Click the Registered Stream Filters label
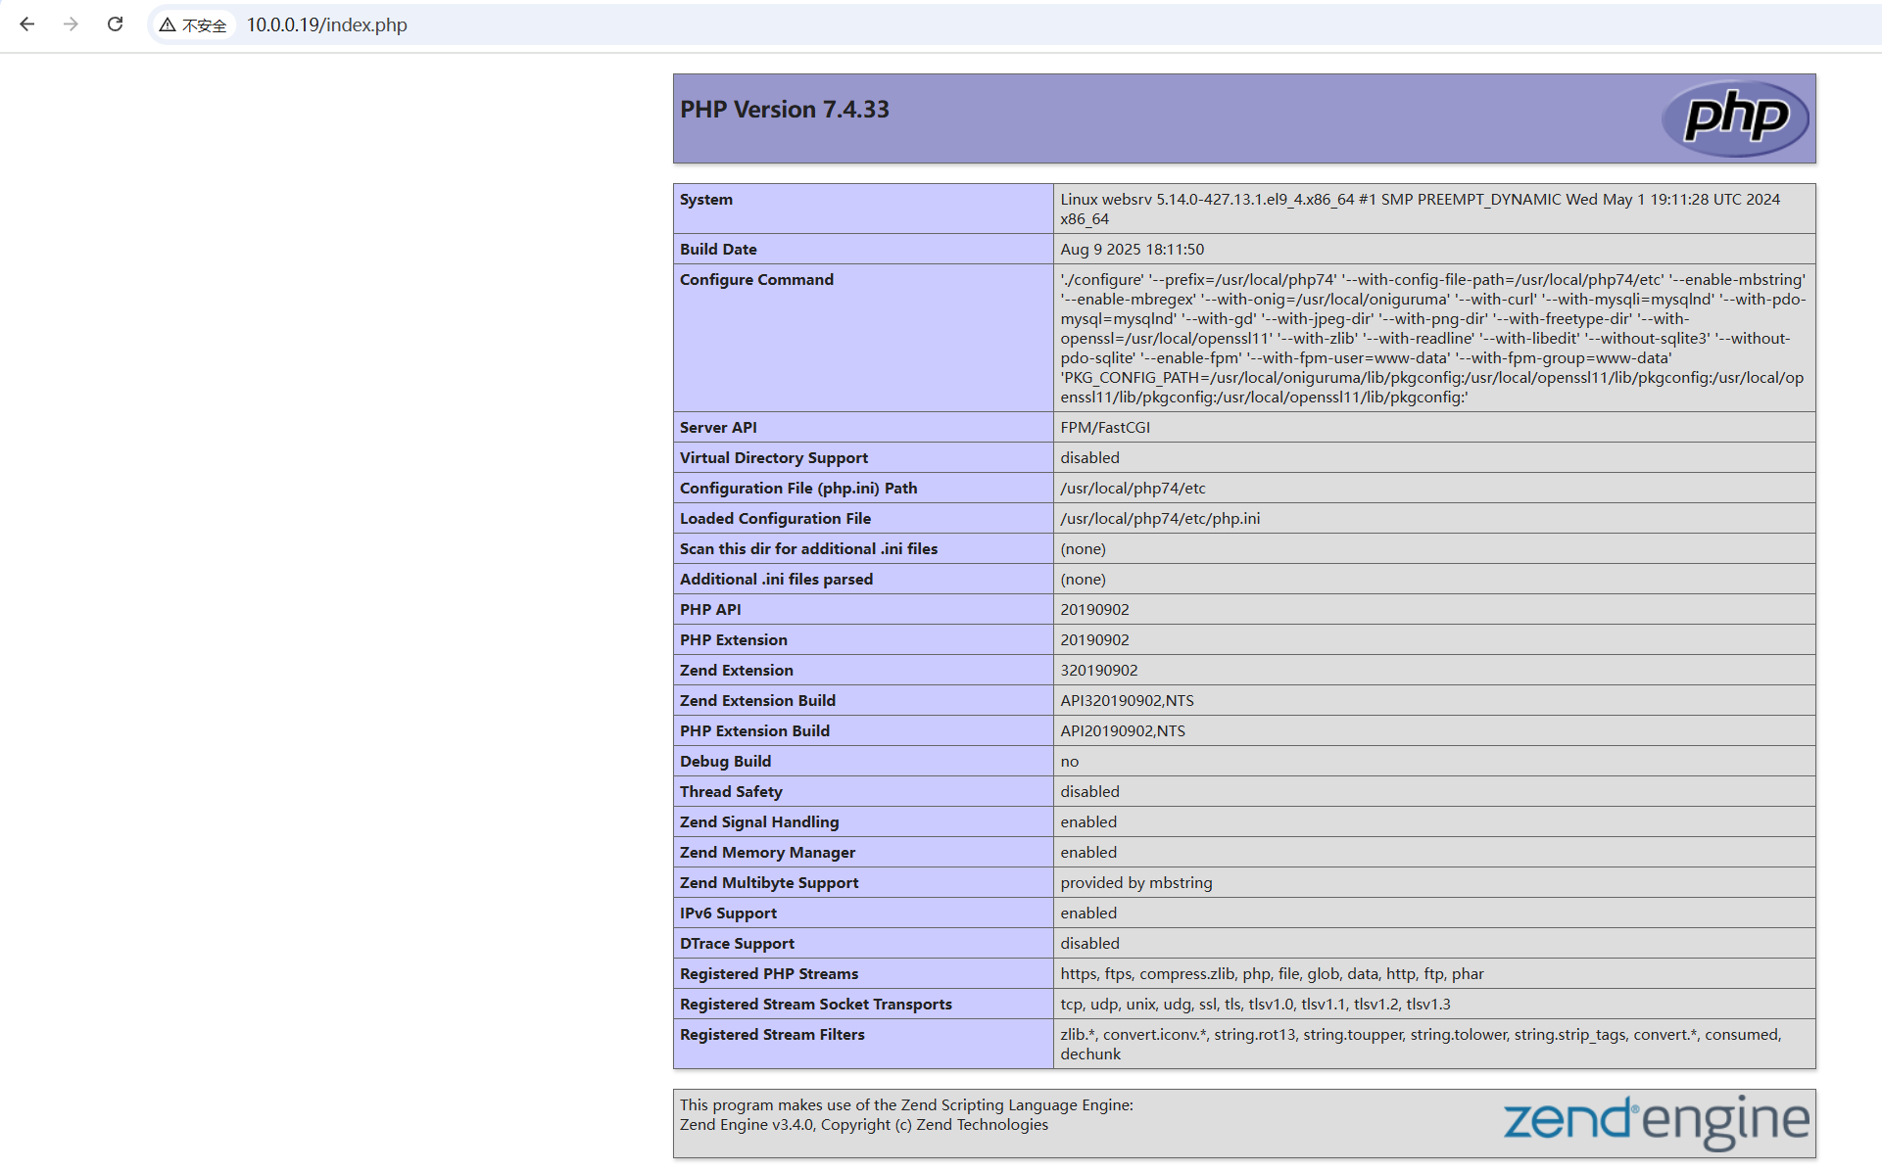Image resolution: width=1882 pixels, height=1171 pixels. (772, 1035)
